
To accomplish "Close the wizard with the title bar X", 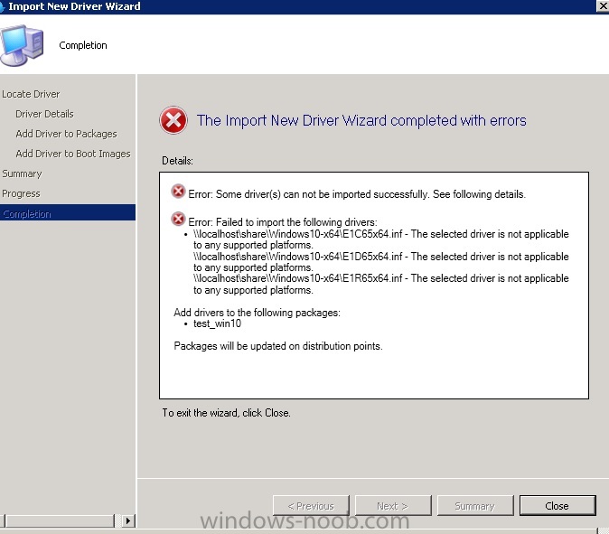I will point(603,6).
